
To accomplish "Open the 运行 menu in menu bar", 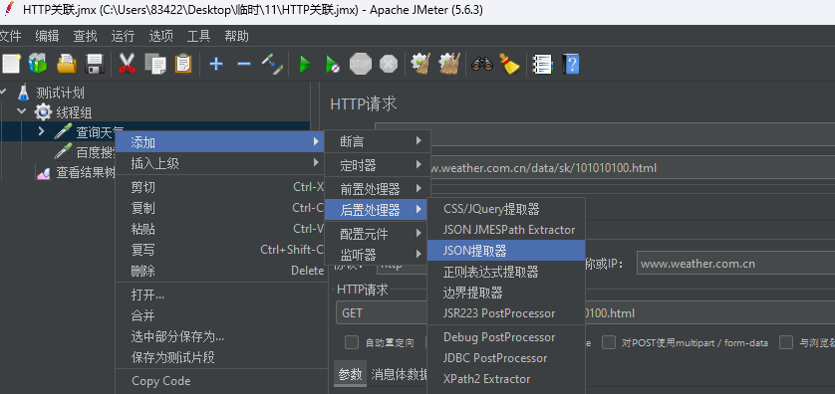I will [123, 36].
